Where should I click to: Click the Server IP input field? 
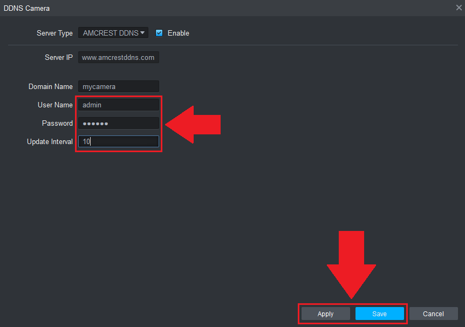[x=118, y=57]
